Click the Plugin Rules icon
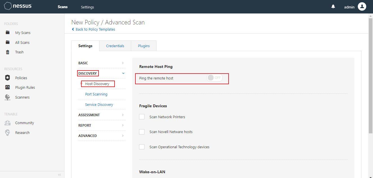 (8, 87)
